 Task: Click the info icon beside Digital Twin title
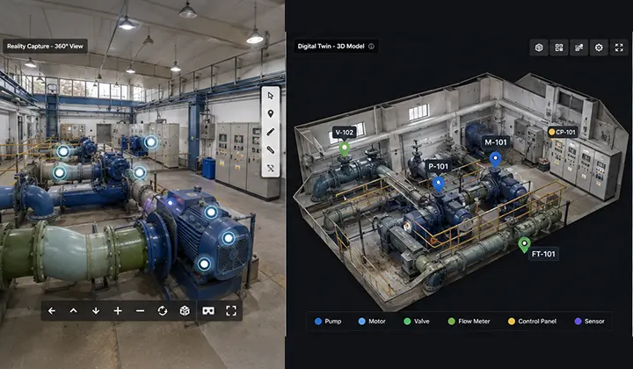point(371,47)
